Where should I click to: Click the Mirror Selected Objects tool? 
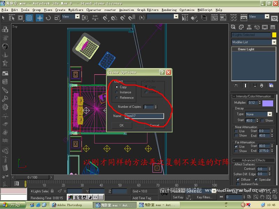tap(185, 18)
